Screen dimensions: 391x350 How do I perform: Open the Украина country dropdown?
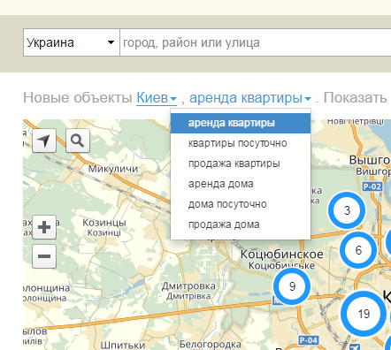[72, 42]
